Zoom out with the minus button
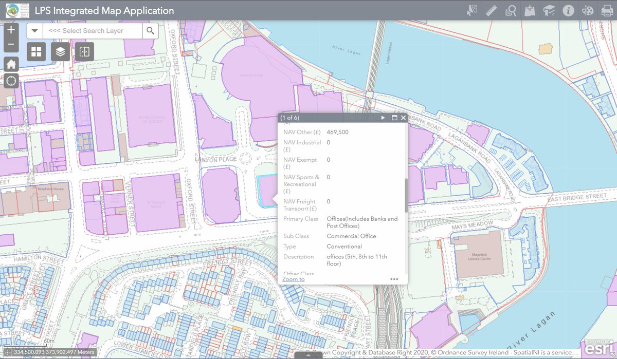Screen dimensions: 617x359 [11, 45]
